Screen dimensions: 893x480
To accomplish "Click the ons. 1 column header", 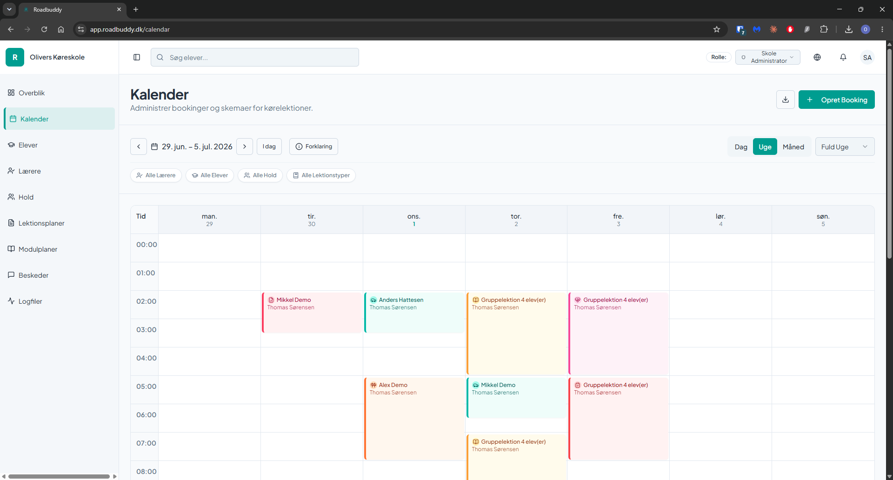I will [414, 220].
